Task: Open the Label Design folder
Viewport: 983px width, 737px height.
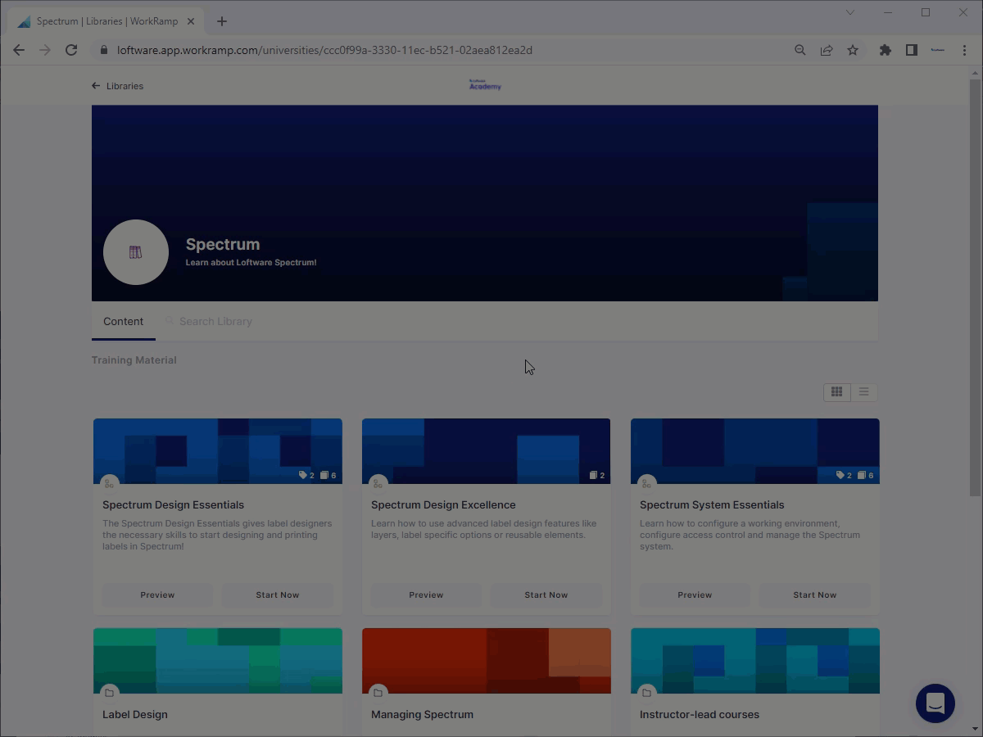Action: click(135, 714)
